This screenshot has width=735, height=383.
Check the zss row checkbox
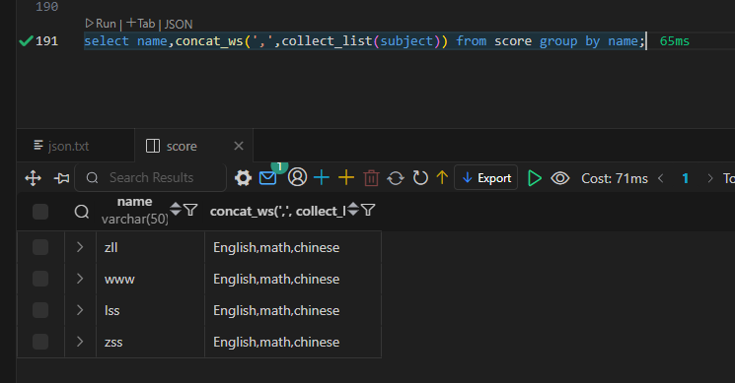(40, 342)
